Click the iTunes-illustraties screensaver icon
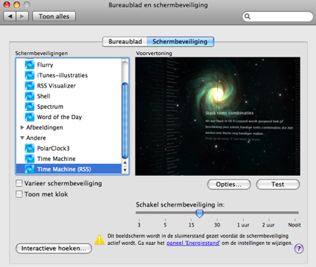The height and width of the screenshot is (267, 316). click(x=29, y=75)
